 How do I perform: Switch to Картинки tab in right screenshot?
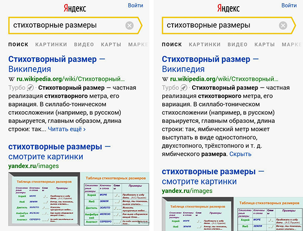[x=204, y=45]
